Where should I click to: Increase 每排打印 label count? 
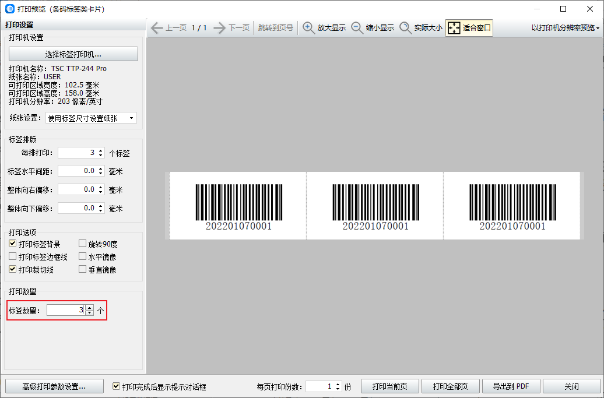point(100,150)
